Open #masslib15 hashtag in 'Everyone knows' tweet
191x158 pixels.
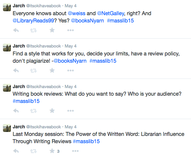[x=120, y=20]
